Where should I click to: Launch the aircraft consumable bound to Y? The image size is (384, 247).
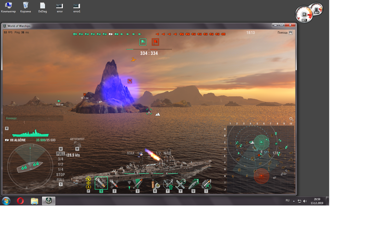pos(180,184)
